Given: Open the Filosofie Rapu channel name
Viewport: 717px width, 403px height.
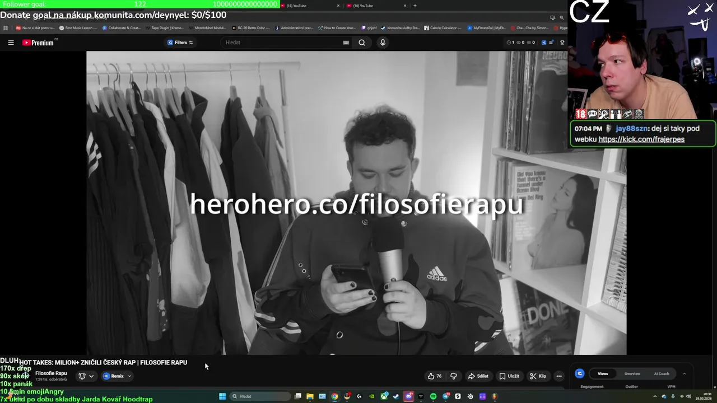Looking at the screenshot, I should coord(51,373).
